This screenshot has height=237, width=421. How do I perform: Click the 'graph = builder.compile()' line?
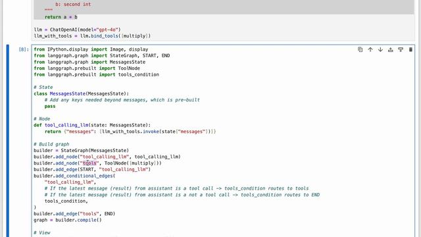tap(68, 220)
